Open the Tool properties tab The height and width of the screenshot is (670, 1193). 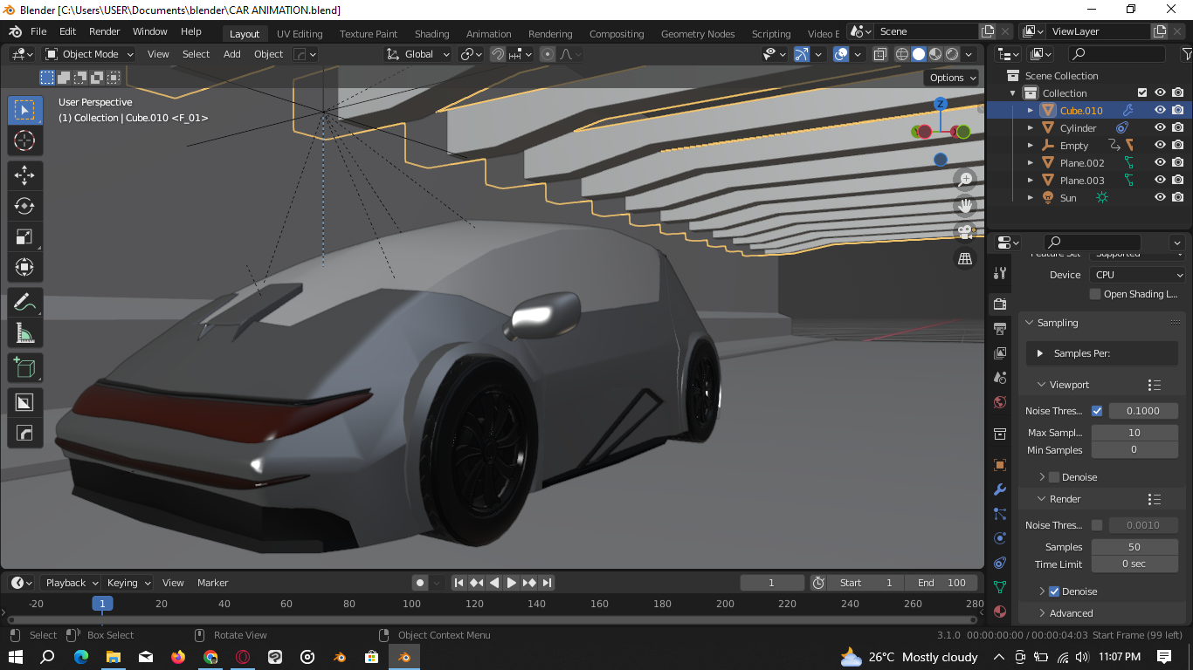(1000, 273)
